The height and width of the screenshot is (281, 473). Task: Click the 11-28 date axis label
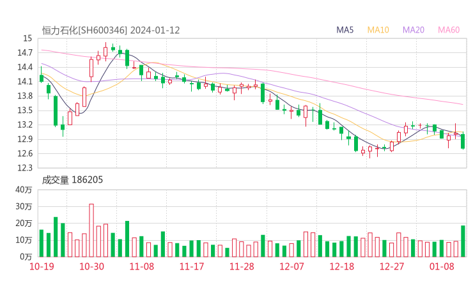(242, 266)
